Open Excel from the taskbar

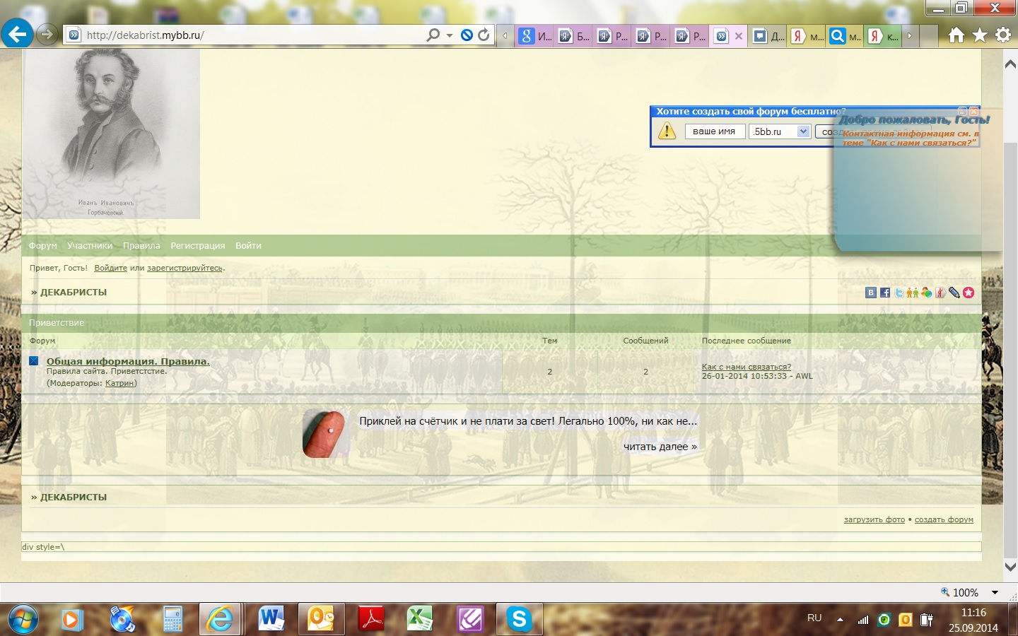(x=420, y=620)
